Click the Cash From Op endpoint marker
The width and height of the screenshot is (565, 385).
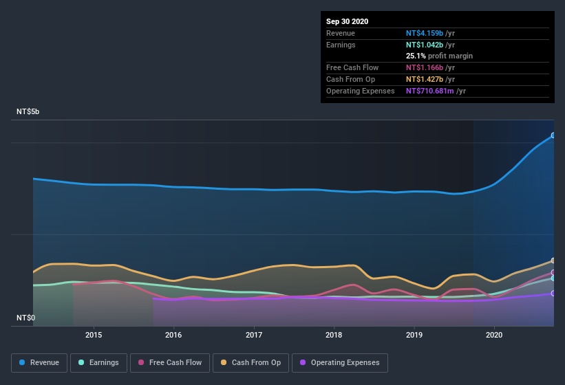[x=553, y=260]
